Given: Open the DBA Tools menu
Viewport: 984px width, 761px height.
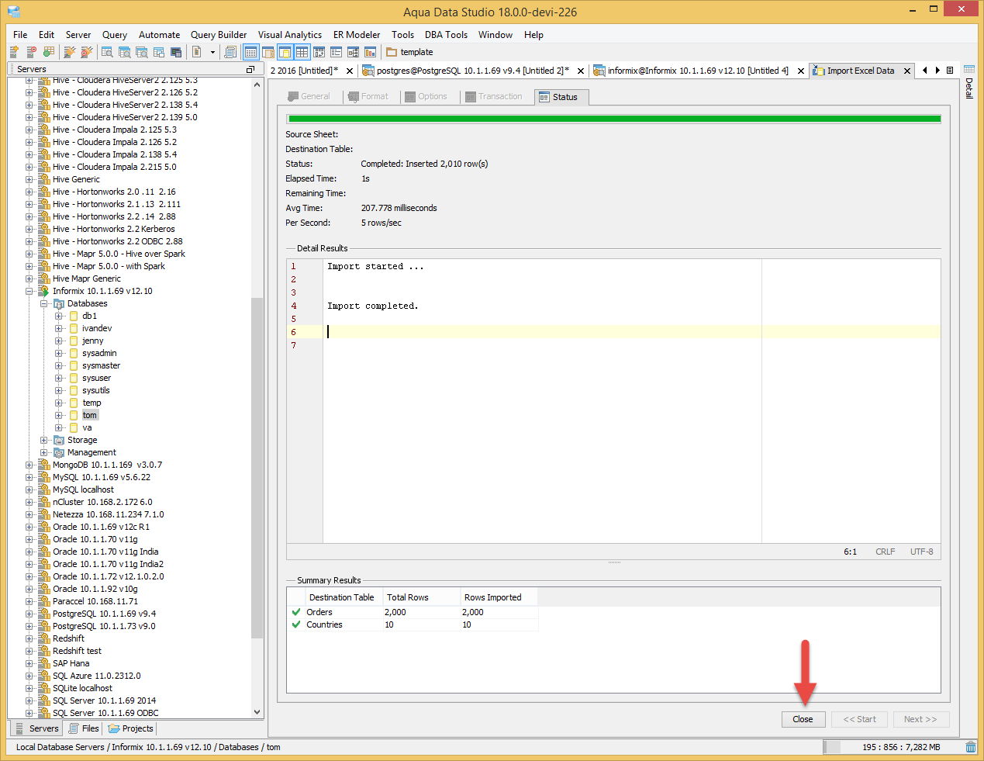Looking at the screenshot, I should click(446, 35).
